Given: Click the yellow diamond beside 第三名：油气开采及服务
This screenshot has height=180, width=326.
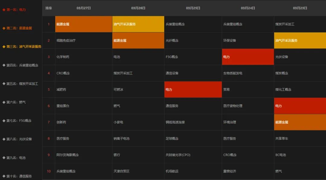Looking at the screenshot, I should [x=4, y=47].
